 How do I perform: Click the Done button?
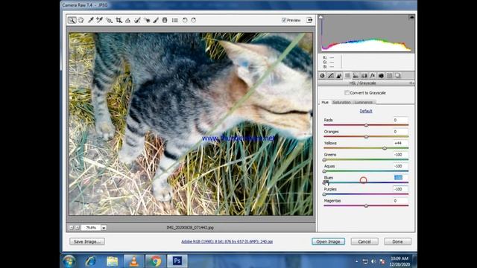click(397, 241)
